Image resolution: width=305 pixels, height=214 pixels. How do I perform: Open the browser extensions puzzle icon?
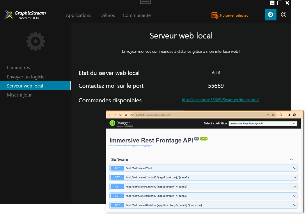281,115
